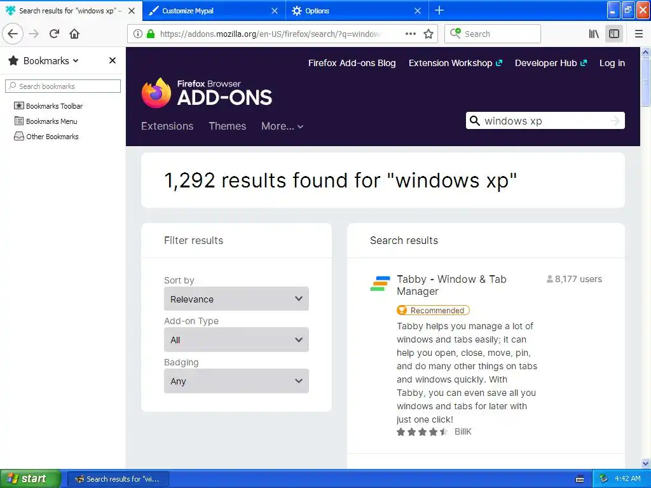Show site information icon in address bar
Viewport: 651px width, 488px height.
(x=138, y=34)
